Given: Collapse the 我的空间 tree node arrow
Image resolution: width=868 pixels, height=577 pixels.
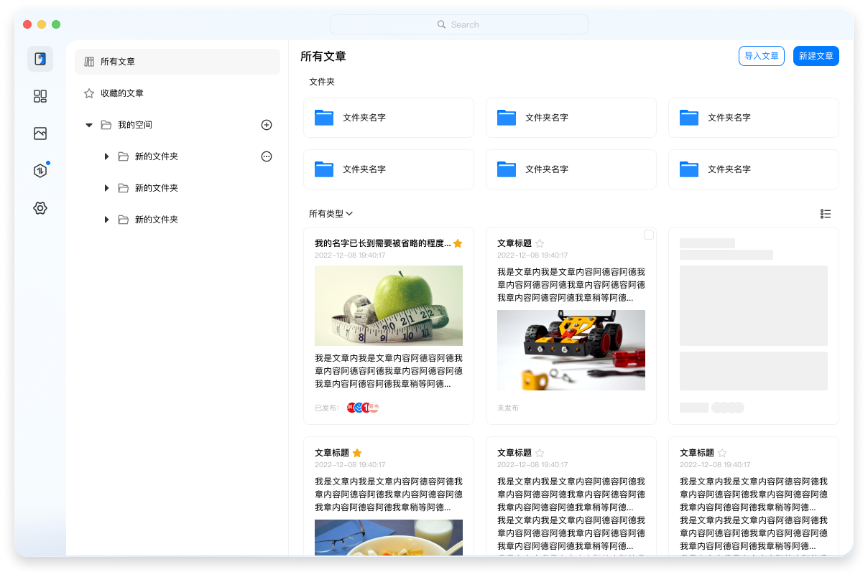Looking at the screenshot, I should [x=89, y=125].
